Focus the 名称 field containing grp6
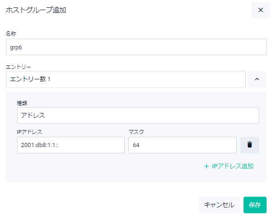The height and width of the screenshot is (219, 273). [136, 47]
